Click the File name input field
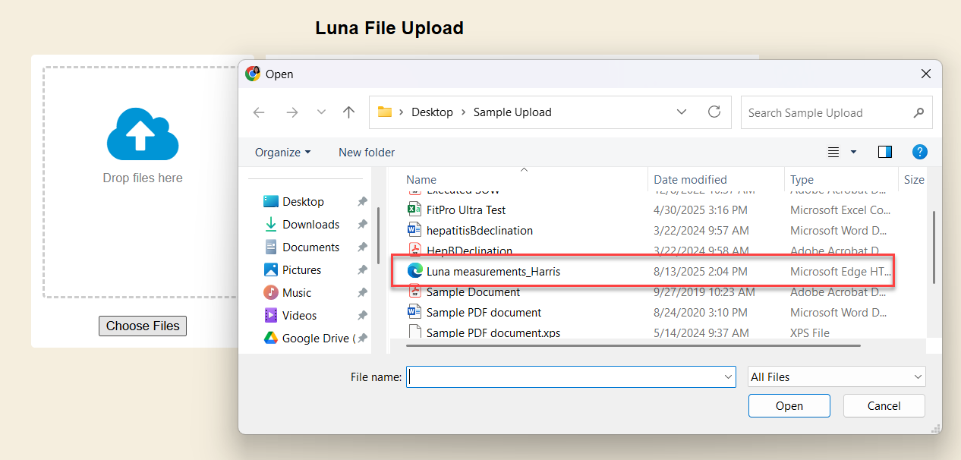 click(x=566, y=377)
